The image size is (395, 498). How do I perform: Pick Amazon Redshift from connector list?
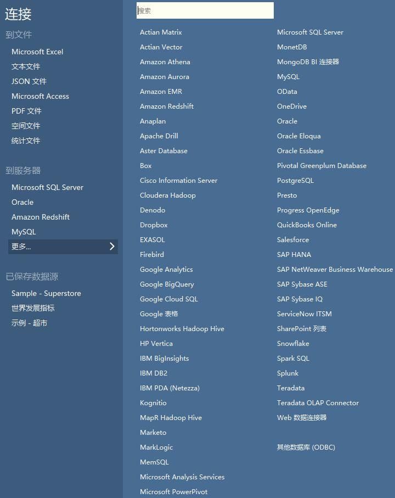pyautogui.click(x=167, y=107)
